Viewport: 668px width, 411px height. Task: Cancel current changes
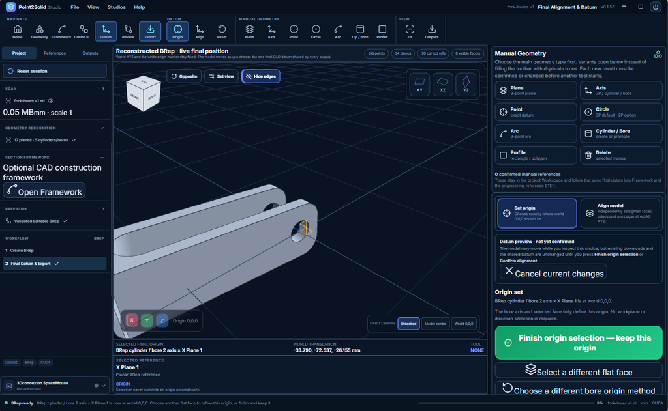553,272
